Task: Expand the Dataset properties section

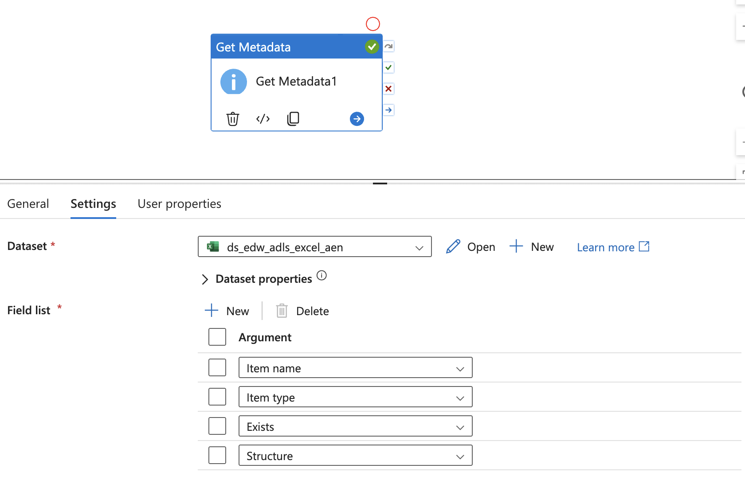Action: click(x=205, y=279)
